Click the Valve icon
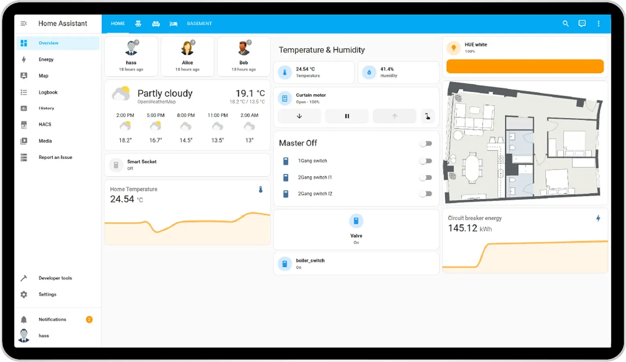Screen dimensions: 626x362 [356, 220]
